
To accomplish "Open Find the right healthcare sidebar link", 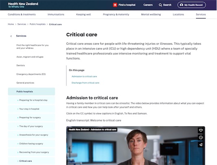I will (x=33, y=47).
